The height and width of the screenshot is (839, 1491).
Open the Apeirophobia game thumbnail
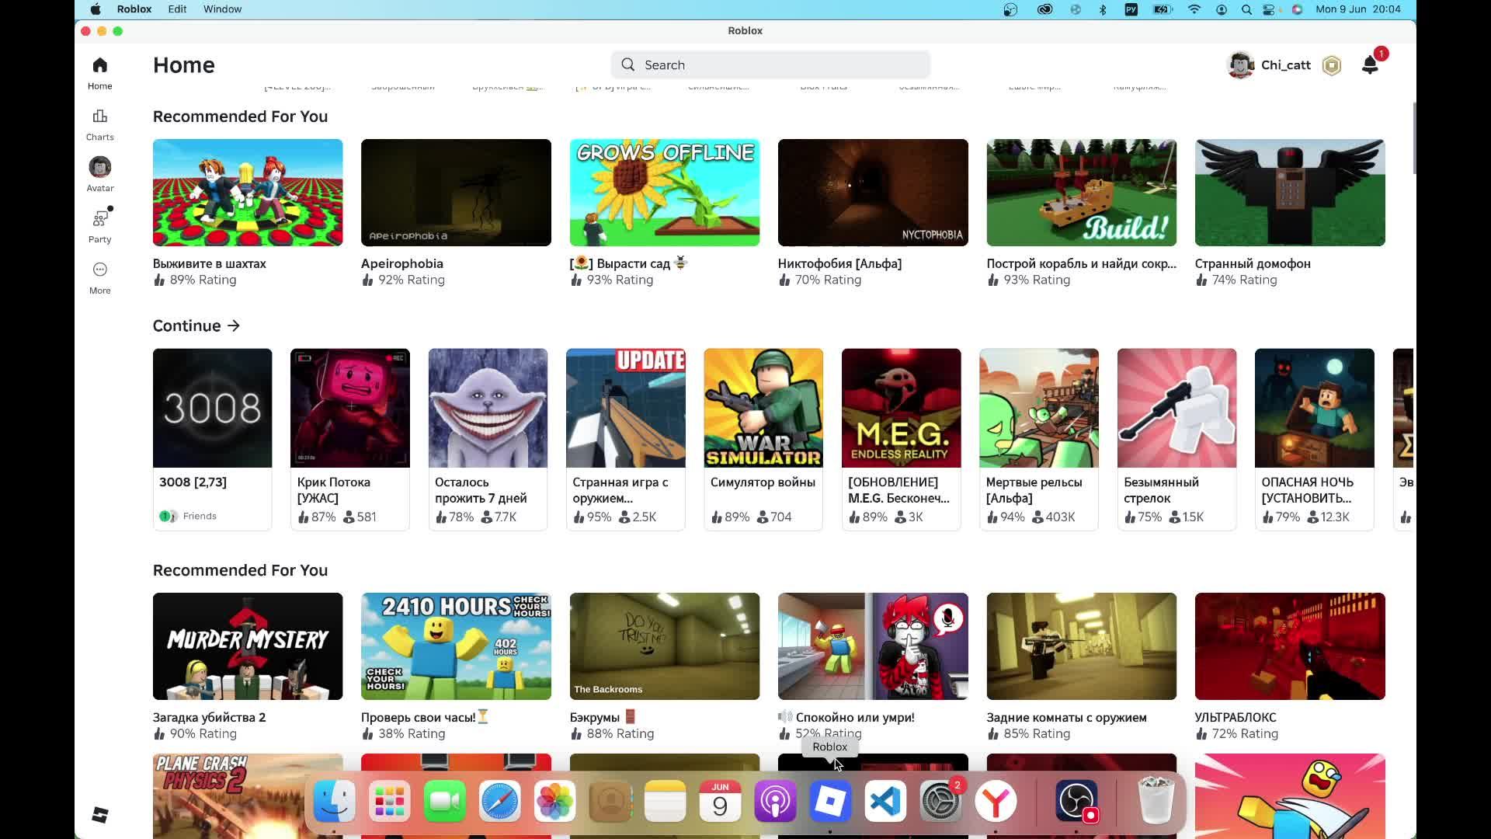click(x=456, y=193)
